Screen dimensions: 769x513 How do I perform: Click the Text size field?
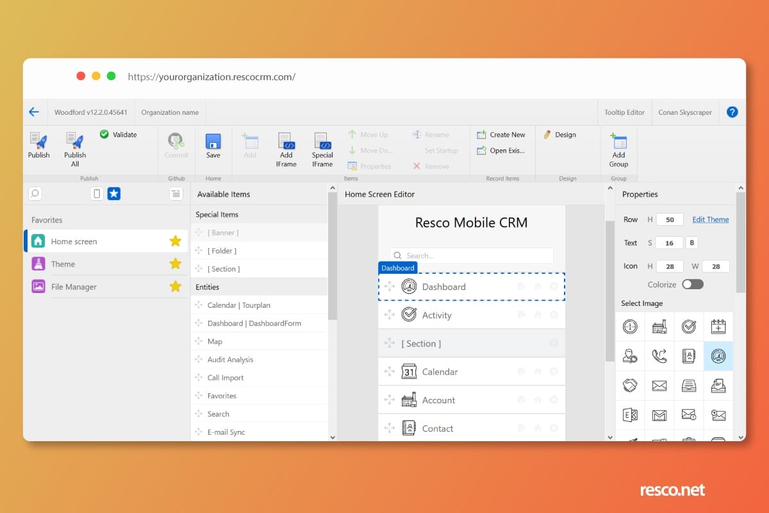pyautogui.click(x=670, y=243)
